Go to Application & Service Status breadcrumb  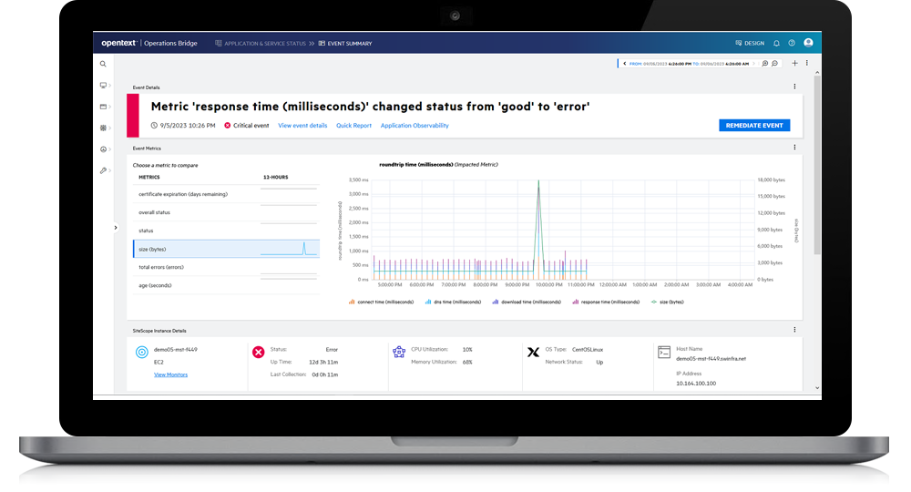[x=263, y=43]
